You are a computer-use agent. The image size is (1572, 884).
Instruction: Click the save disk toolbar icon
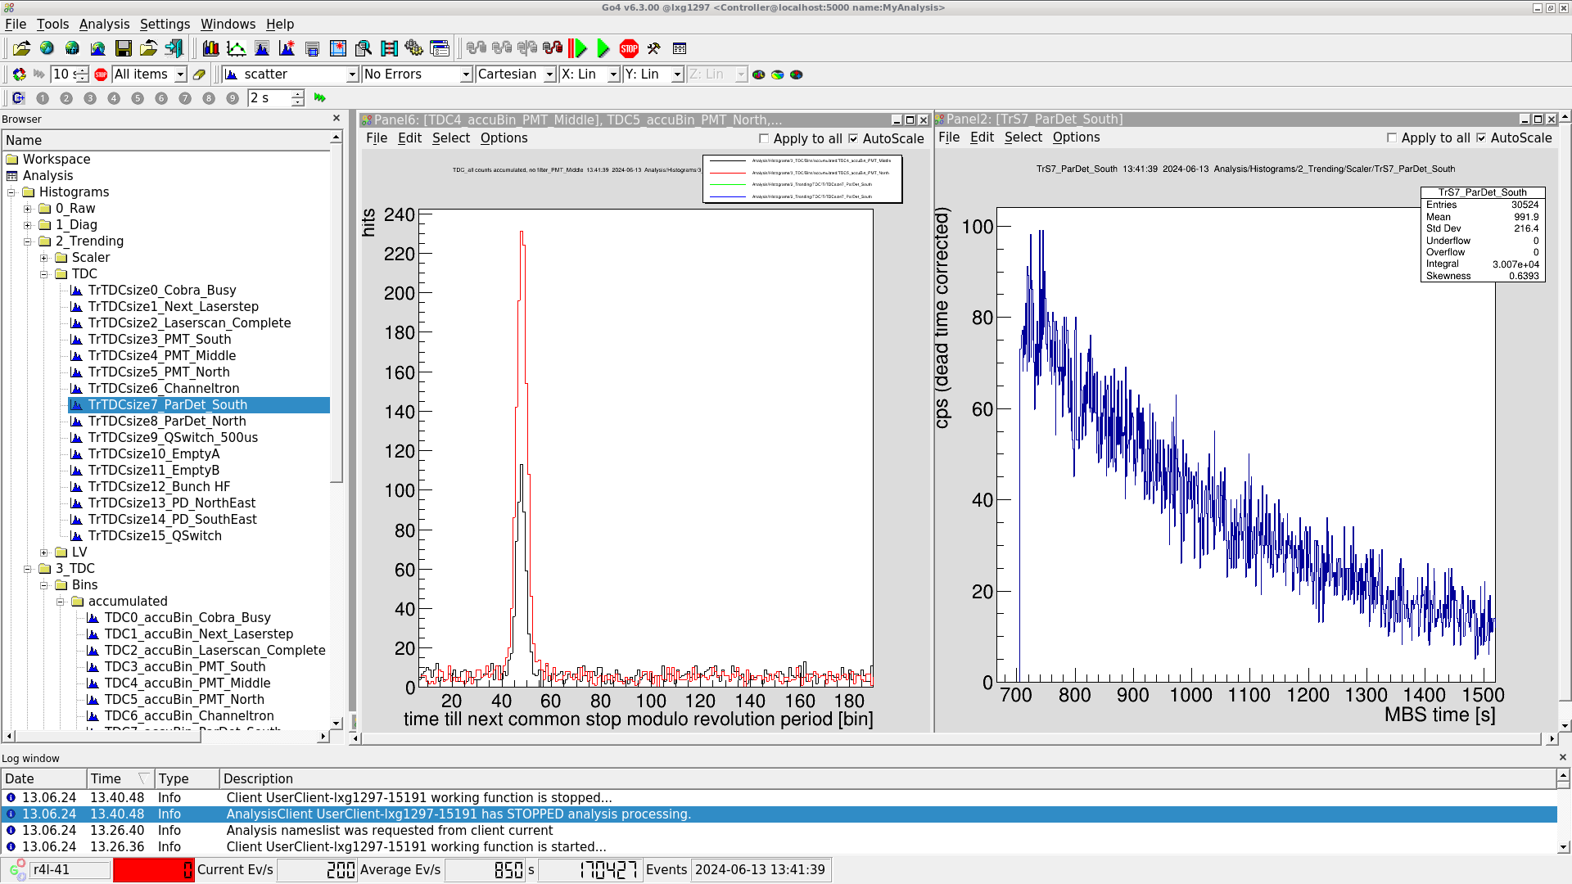[x=123, y=49]
